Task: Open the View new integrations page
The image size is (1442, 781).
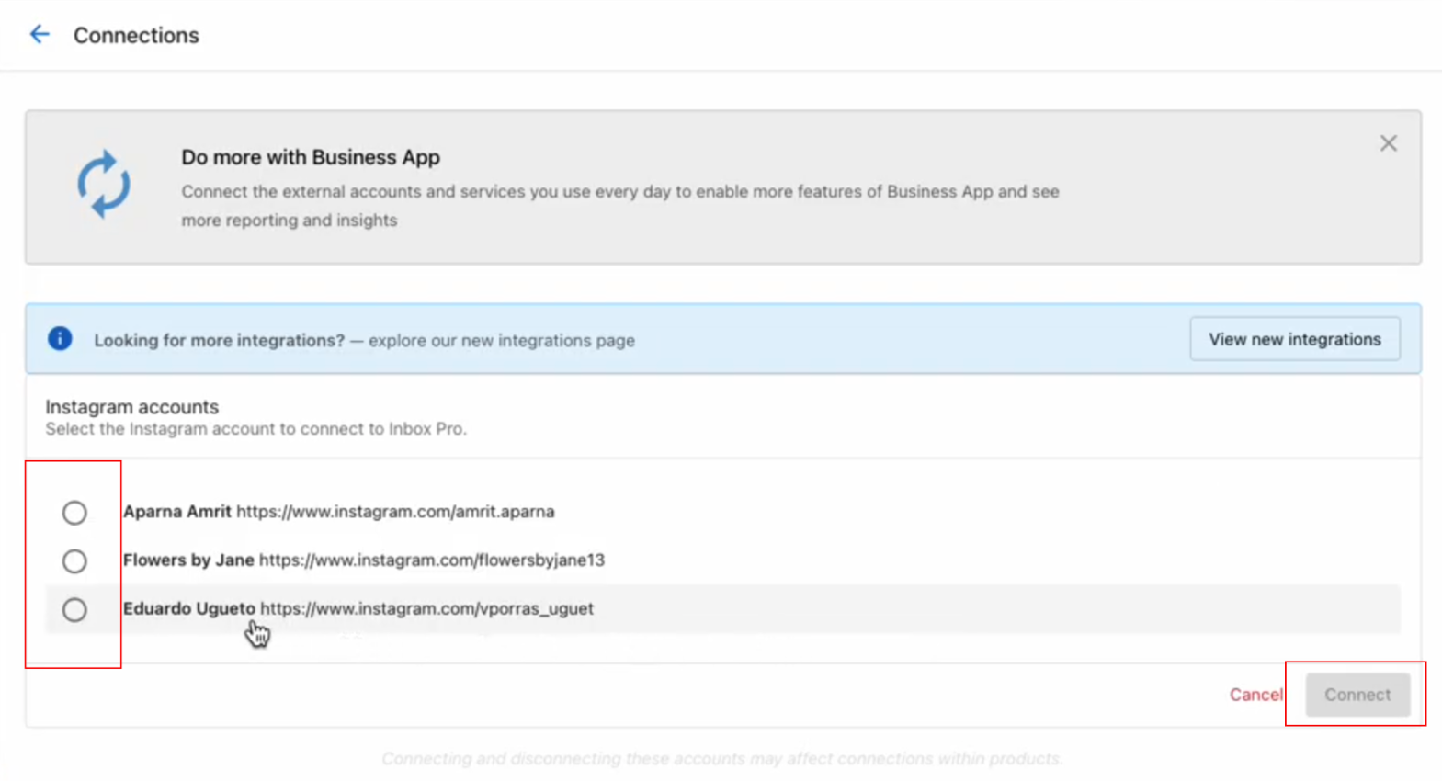Action: [1294, 339]
